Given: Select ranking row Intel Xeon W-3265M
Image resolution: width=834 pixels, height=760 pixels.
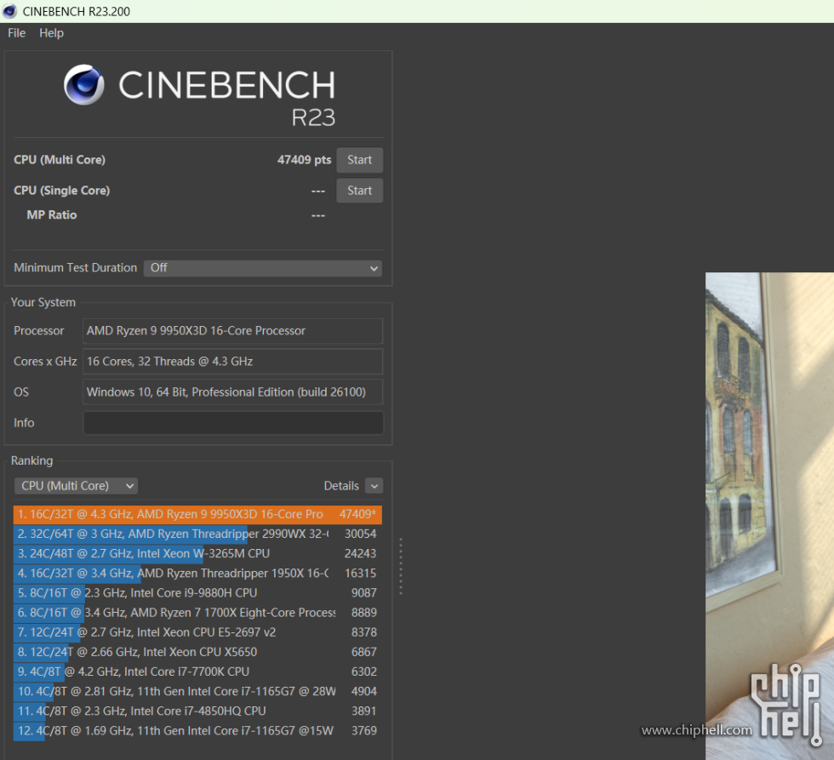Looking at the screenshot, I should pyautogui.click(x=197, y=554).
